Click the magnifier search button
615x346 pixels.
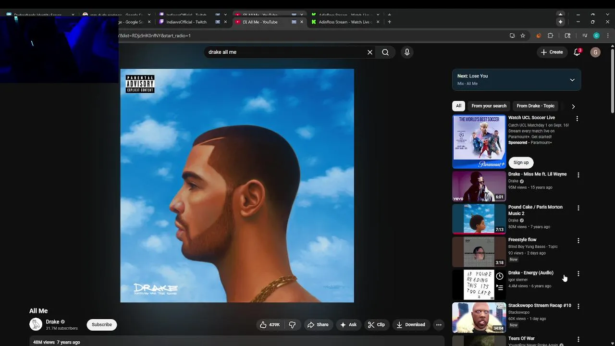385,52
